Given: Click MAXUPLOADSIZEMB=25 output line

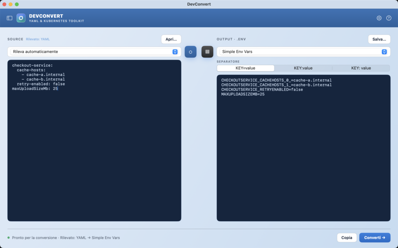Looking at the screenshot, I should point(243,94).
